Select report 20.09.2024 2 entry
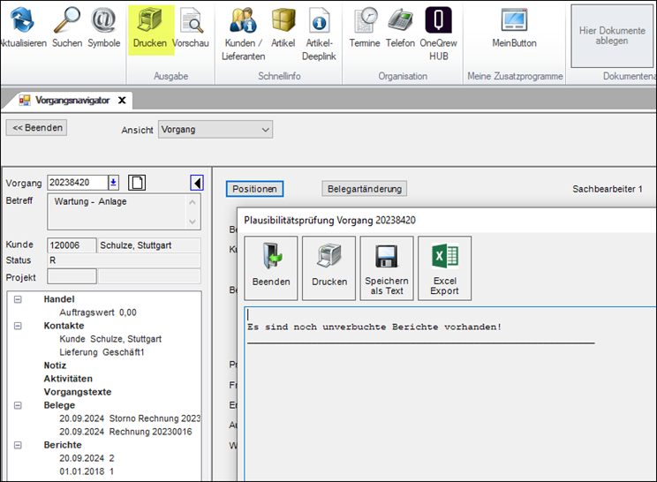This screenshot has height=482, width=657. [87, 458]
